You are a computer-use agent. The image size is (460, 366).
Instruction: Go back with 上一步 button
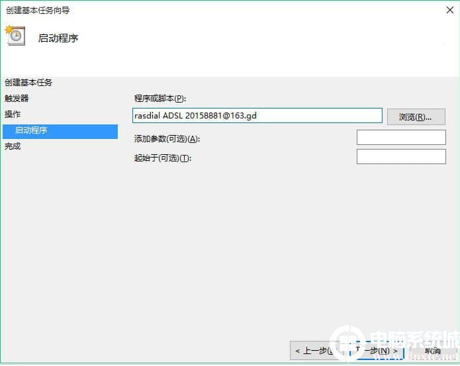318,351
